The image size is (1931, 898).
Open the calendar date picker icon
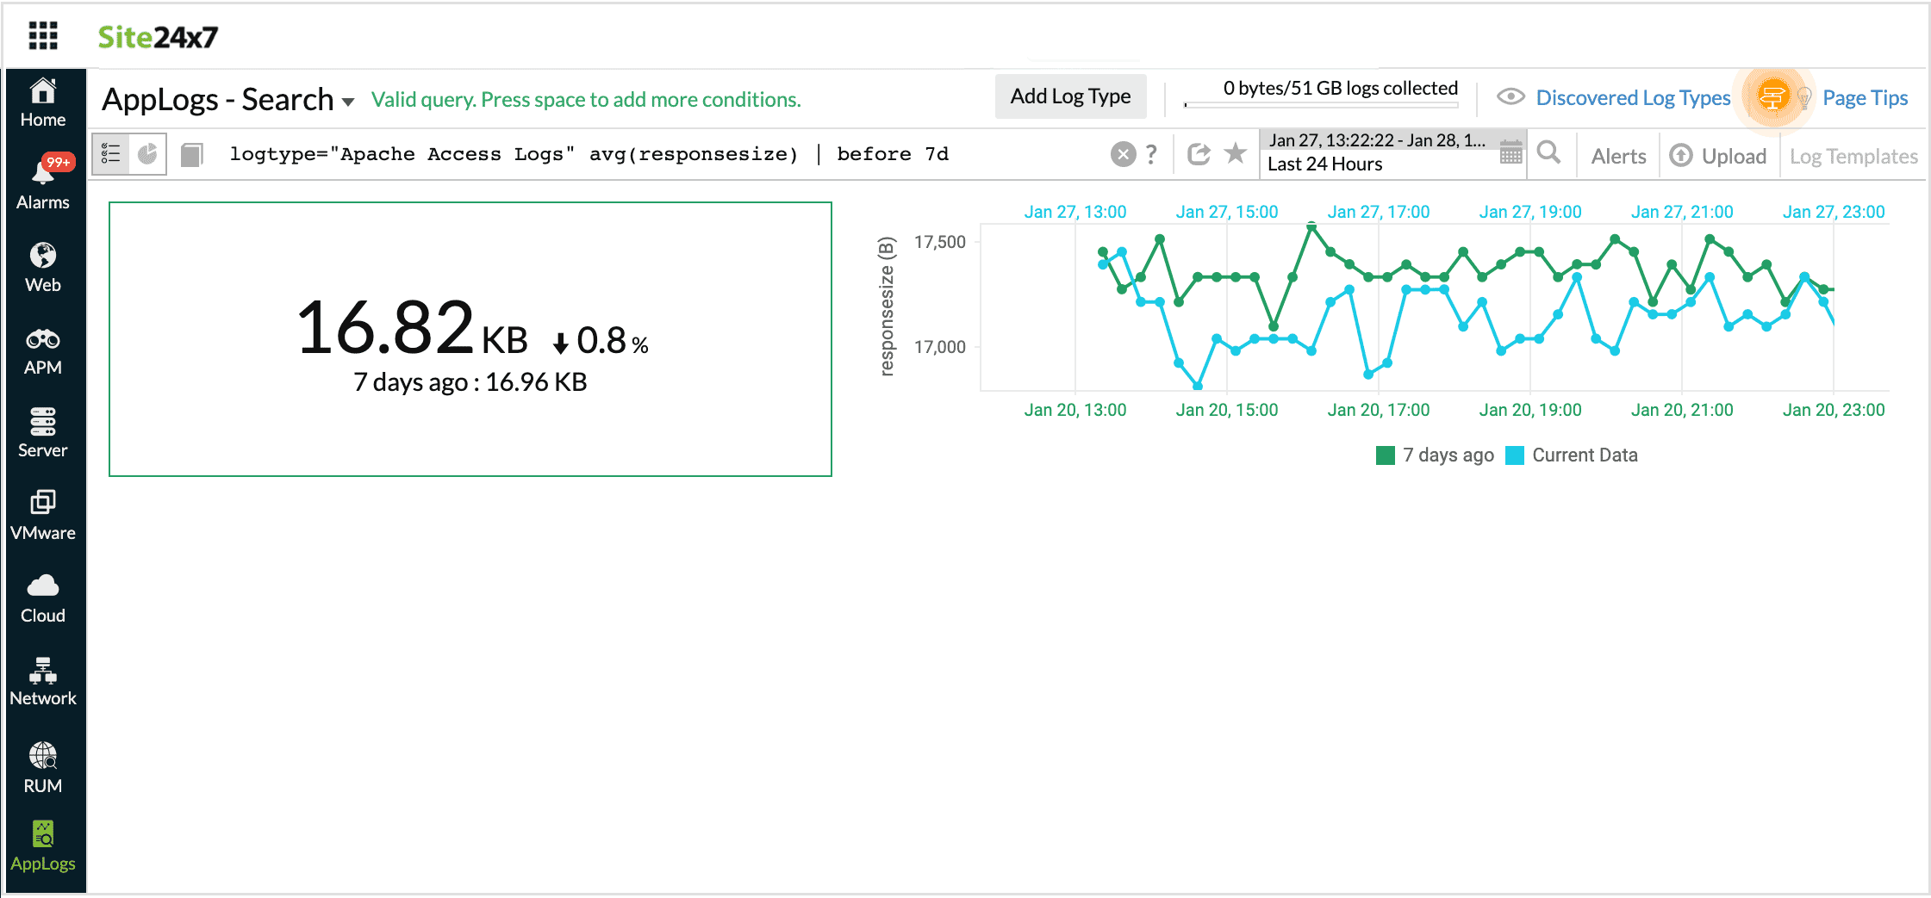pos(1511,153)
